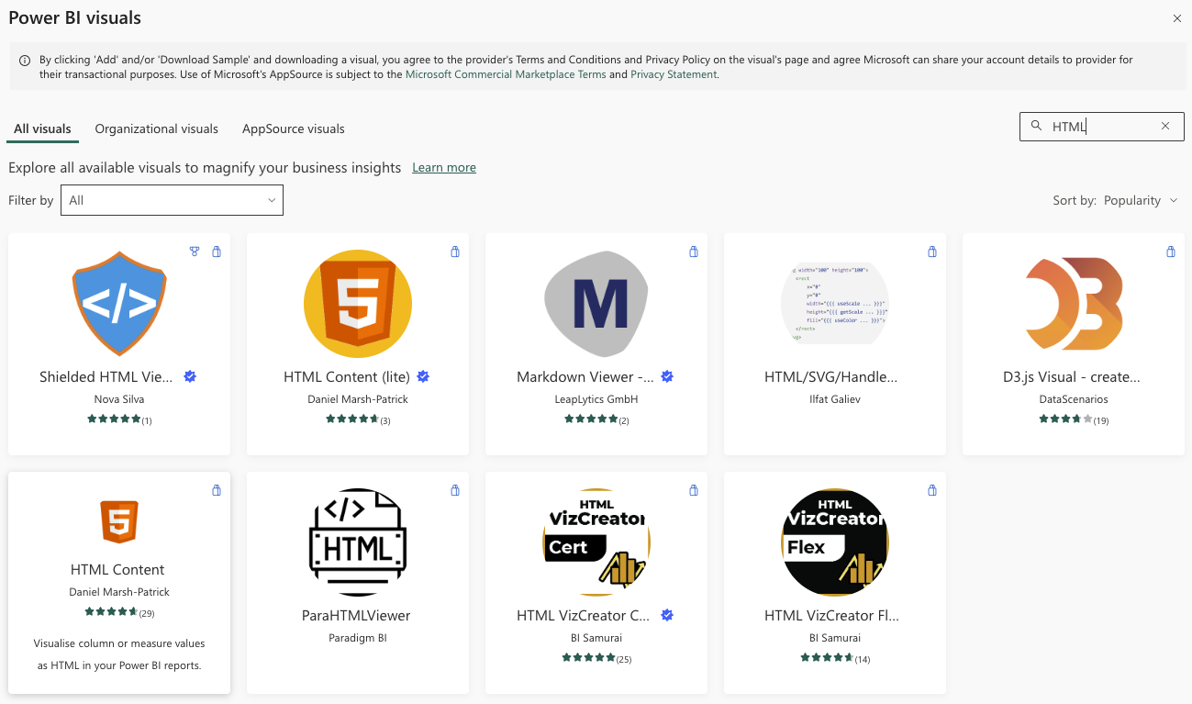Click the star rating with 19 reviews

1074,419
